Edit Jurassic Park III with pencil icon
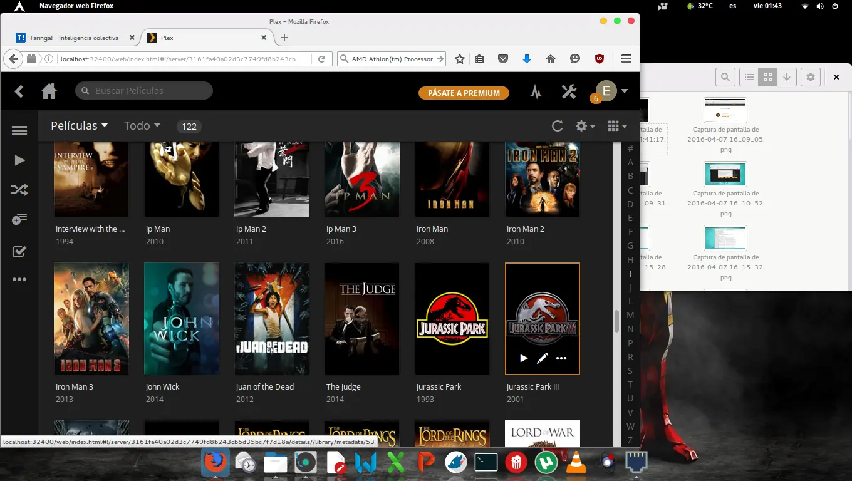Viewport: 852px width, 481px height. pos(543,358)
